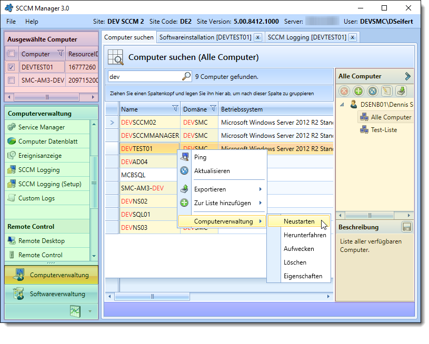Close the SCCM Logging tab

(353, 37)
